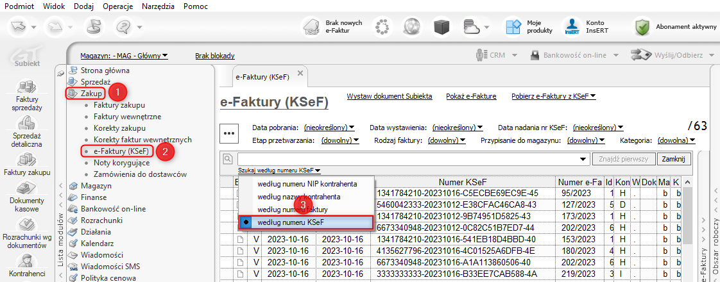Click the three-dots filter button
The width and height of the screenshot is (720, 282).
click(228, 133)
